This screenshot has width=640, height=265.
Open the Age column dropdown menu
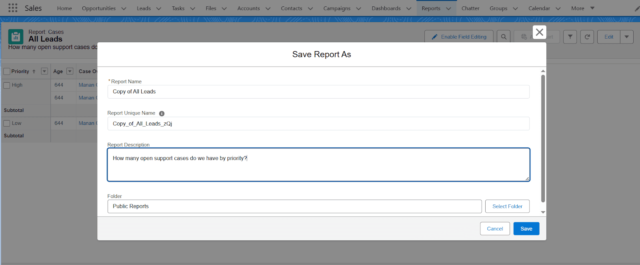[70, 71]
